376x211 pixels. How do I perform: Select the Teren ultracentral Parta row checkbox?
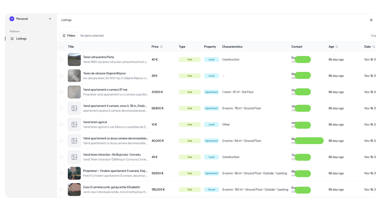click(61, 59)
